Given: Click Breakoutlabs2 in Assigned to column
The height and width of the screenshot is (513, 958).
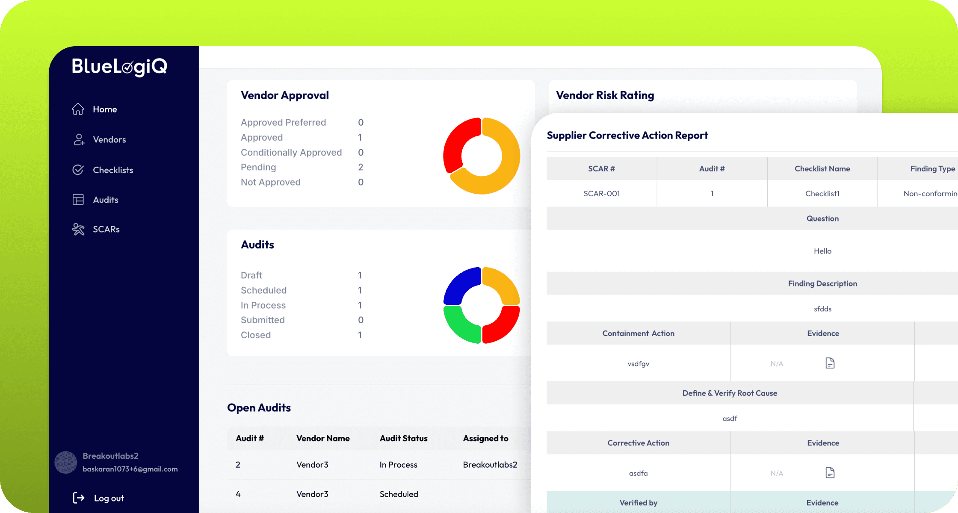Looking at the screenshot, I should pos(490,465).
